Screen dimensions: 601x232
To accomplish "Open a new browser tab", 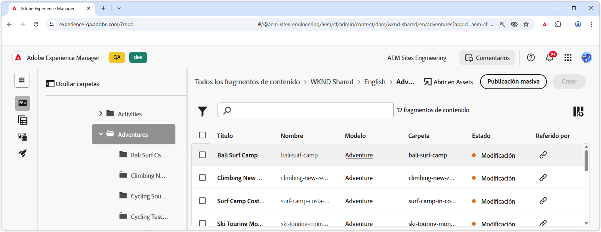I will tap(103, 8).
